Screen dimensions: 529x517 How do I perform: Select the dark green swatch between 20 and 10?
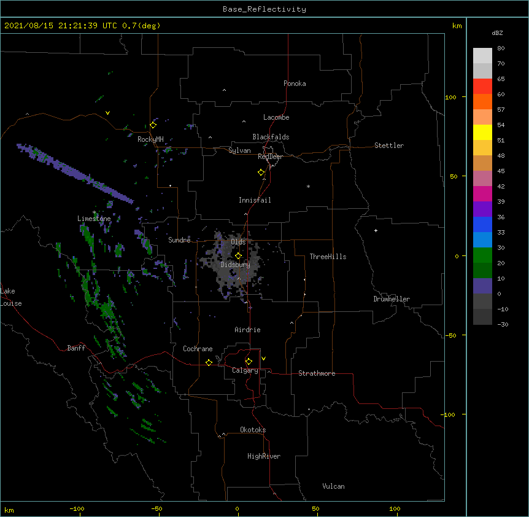482,270
